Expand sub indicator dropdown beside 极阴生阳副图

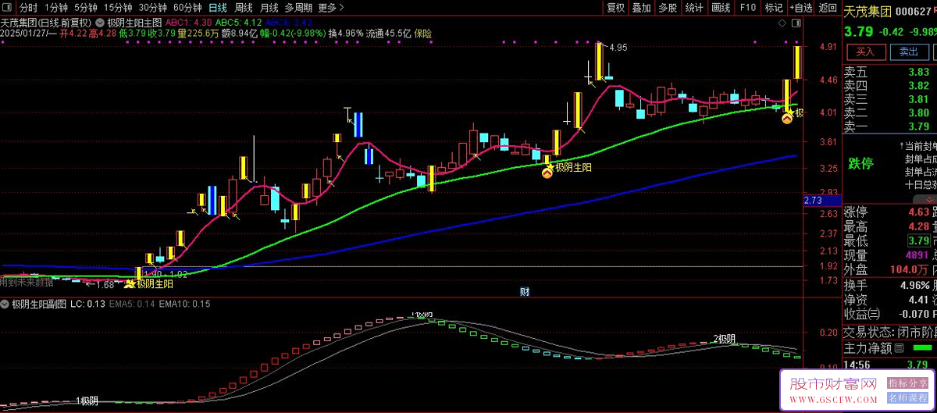point(5,304)
